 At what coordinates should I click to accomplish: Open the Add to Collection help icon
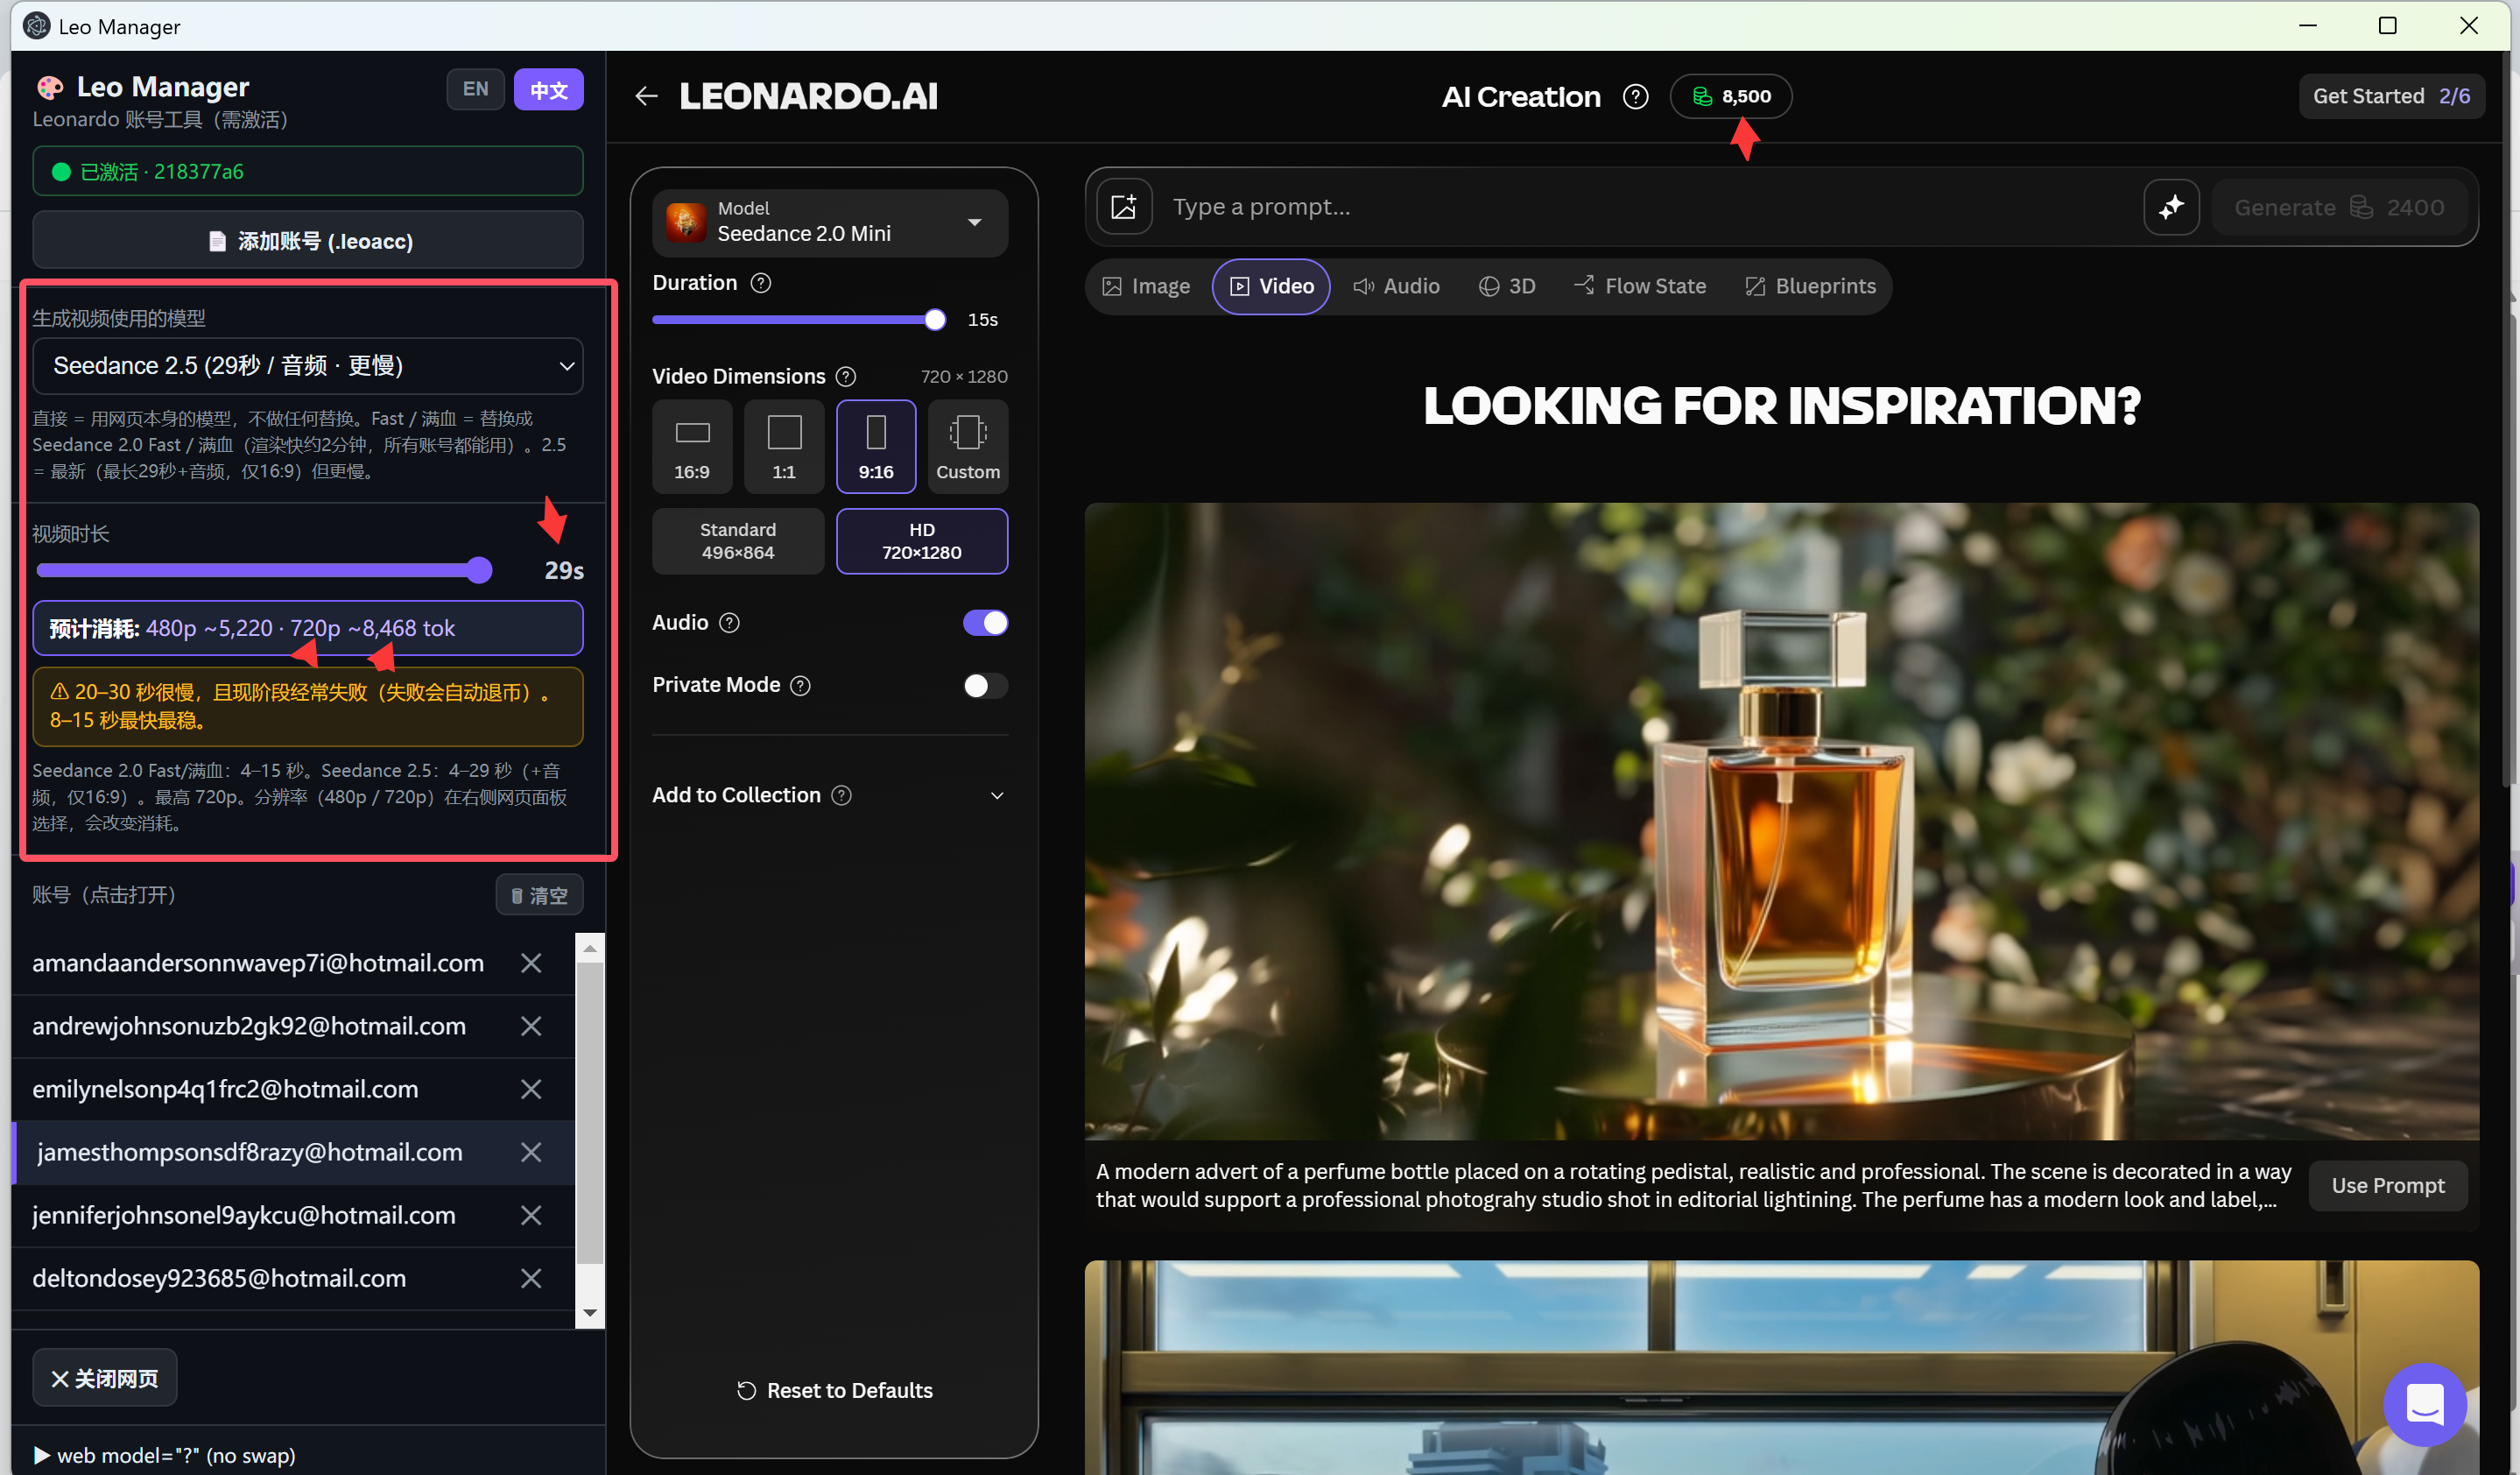tap(842, 795)
